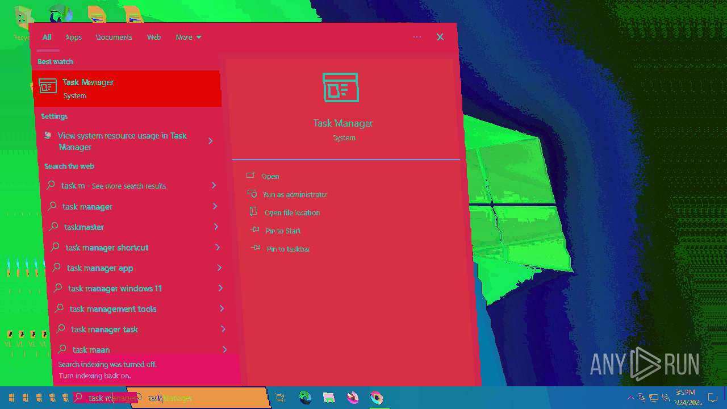The width and height of the screenshot is (727, 409).
Task: Close the search panel with X
Action: click(x=440, y=37)
